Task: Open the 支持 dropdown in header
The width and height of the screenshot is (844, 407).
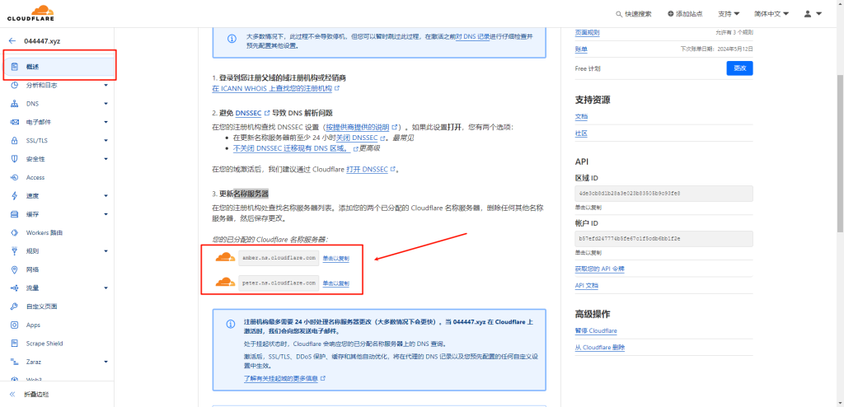Action: tap(729, 14)
